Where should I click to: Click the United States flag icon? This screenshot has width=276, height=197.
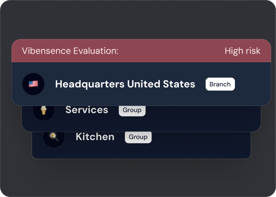pyautogui.click(x=33, y=84)
